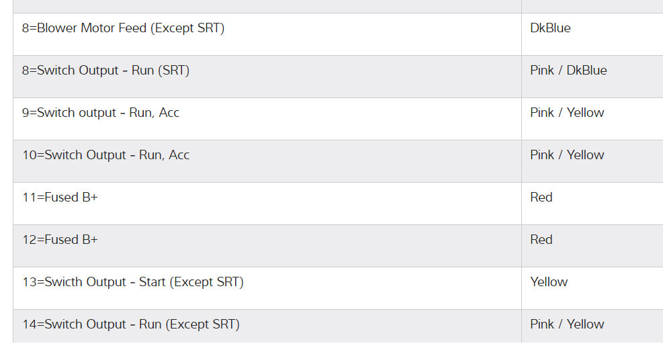Click the word 'Blower' in the table
This screenshot has height=348, width=663.
tap(57, 28)
